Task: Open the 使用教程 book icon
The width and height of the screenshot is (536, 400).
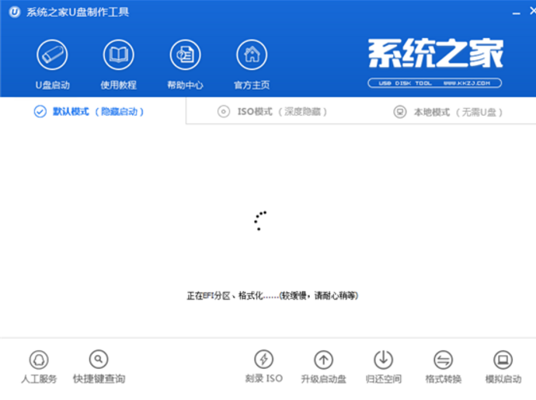Action: [x=118, y=54]
